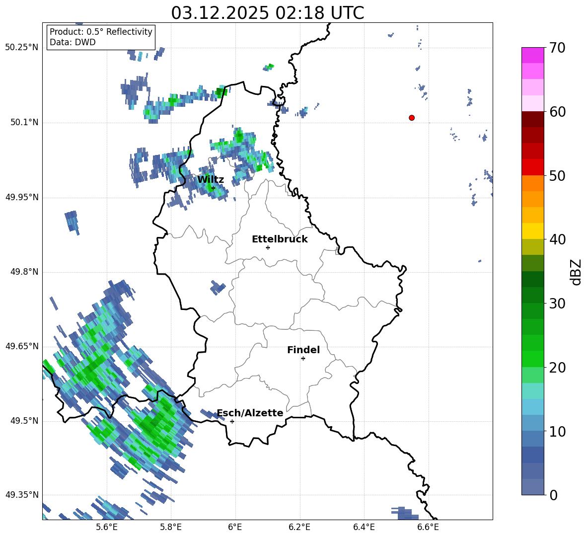
Task: Click the 49.35°N latitude label
Action: click(22, 495)
